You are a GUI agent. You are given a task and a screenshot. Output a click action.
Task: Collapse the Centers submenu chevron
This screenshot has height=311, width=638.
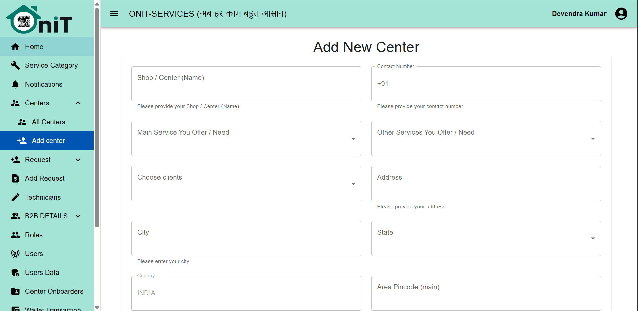(x=78, y=103)
